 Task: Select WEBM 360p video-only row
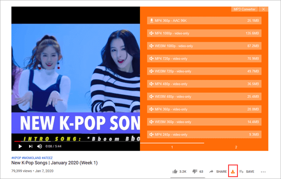tap(204, 122)
